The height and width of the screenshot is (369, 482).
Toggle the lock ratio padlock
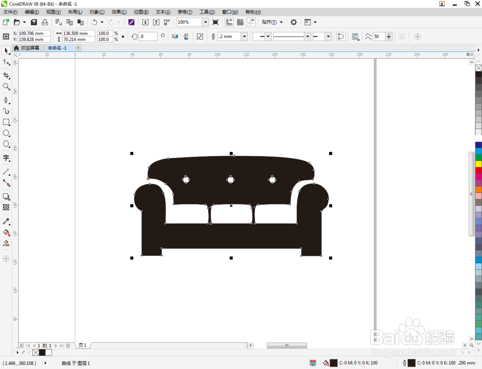click(123, 36)
